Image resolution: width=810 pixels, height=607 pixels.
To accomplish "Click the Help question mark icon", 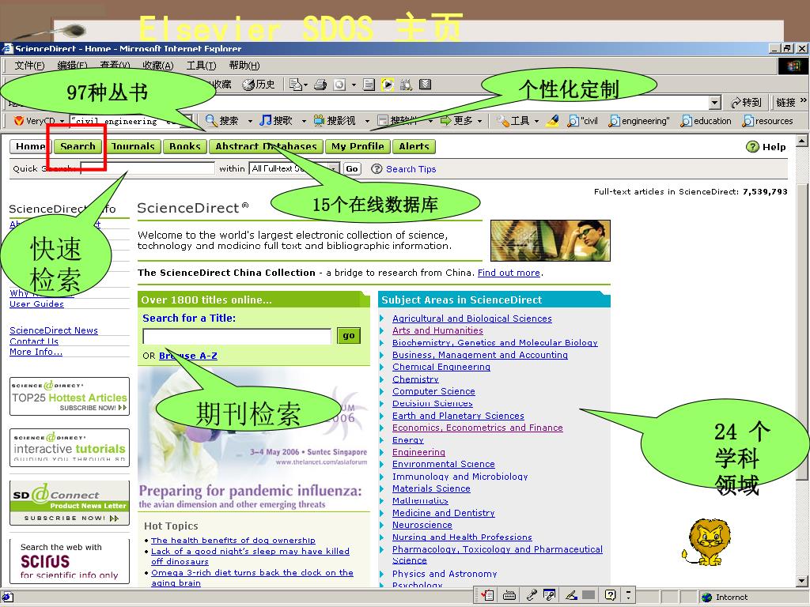I will click(752, 146).
